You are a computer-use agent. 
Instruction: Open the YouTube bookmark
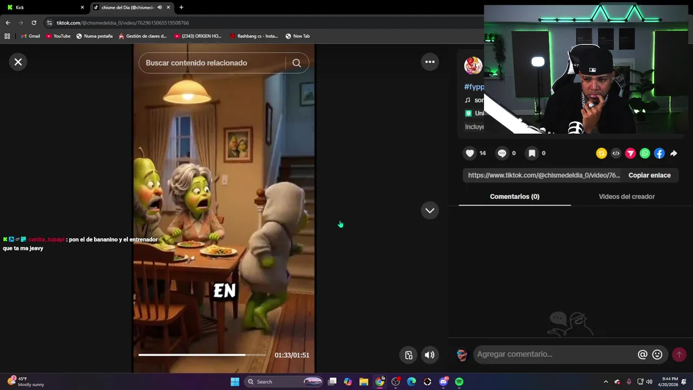tap(58, 36)
